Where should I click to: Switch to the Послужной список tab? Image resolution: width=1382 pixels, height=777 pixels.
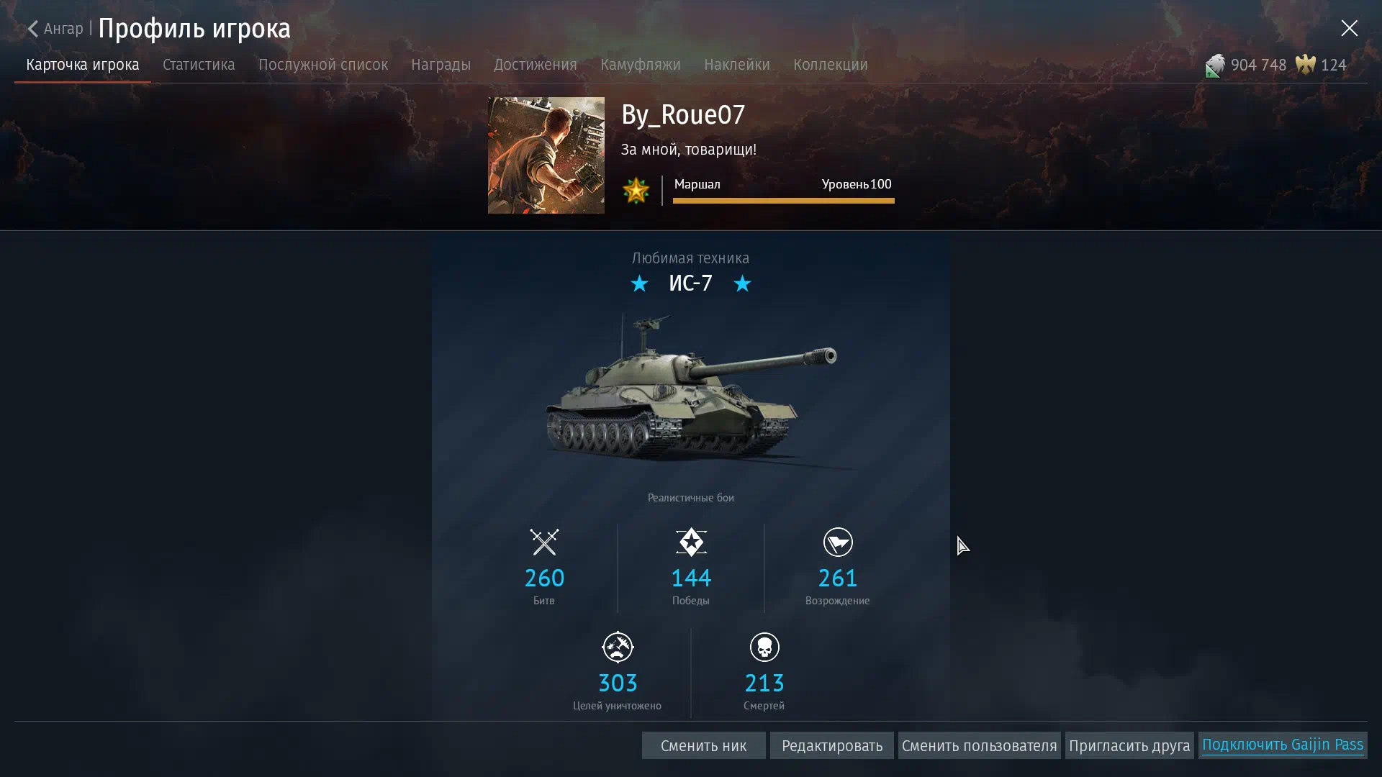tap(323, 65)
